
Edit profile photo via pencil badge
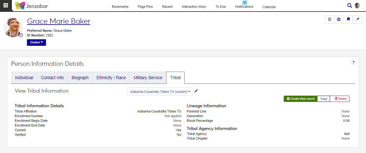[21, 35]
